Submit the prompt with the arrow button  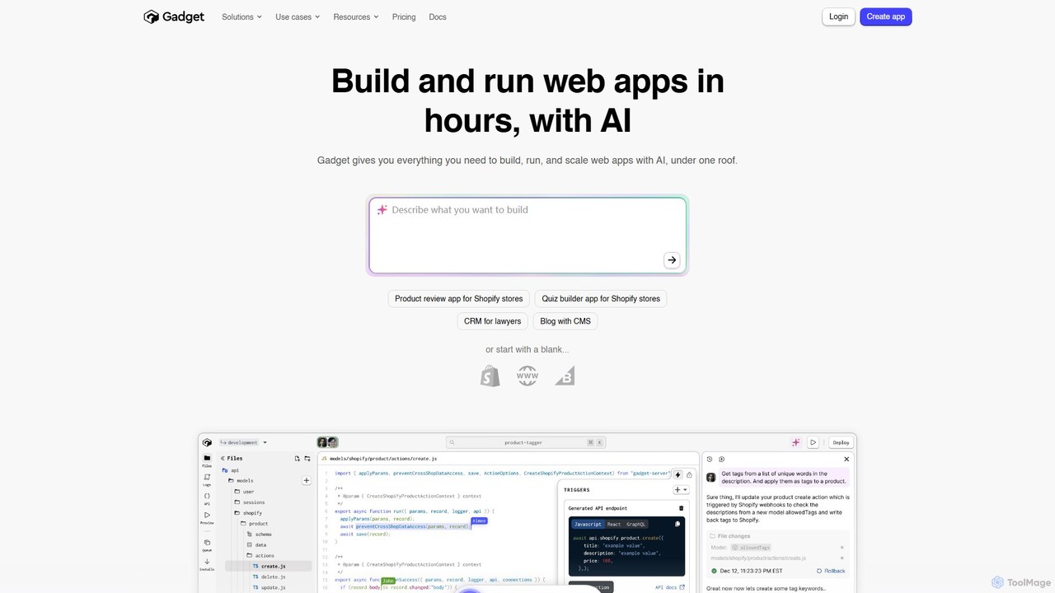click(672, 260)
